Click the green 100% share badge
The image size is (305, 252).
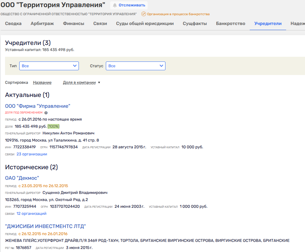[53, 126]
